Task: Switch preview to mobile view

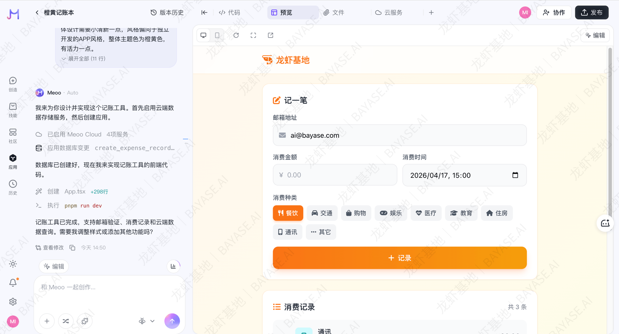Action: pos(217,35)
